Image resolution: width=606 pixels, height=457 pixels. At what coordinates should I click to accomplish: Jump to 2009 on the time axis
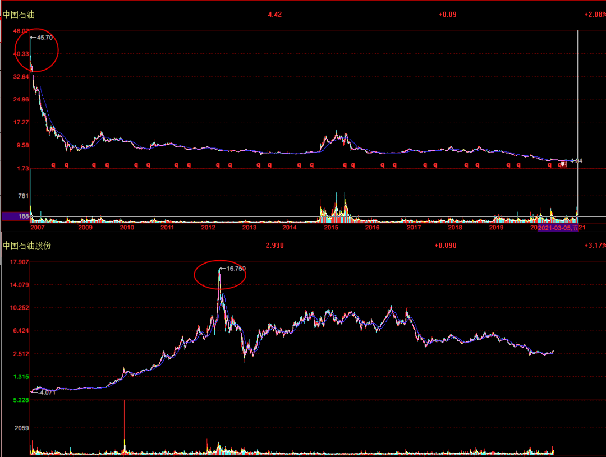(85, 227)
